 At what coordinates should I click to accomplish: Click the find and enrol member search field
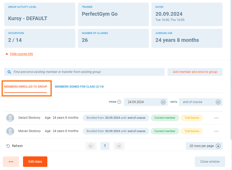coord(86,72)
